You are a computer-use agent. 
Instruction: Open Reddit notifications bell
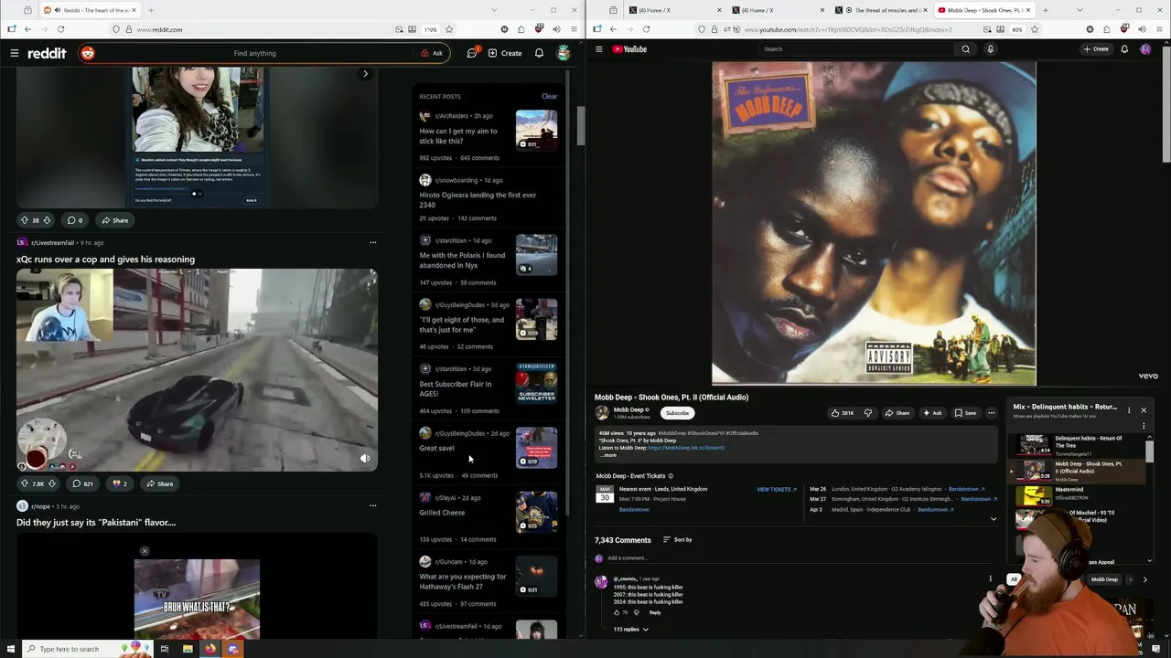pyautogui.click(x=539, y=53)
